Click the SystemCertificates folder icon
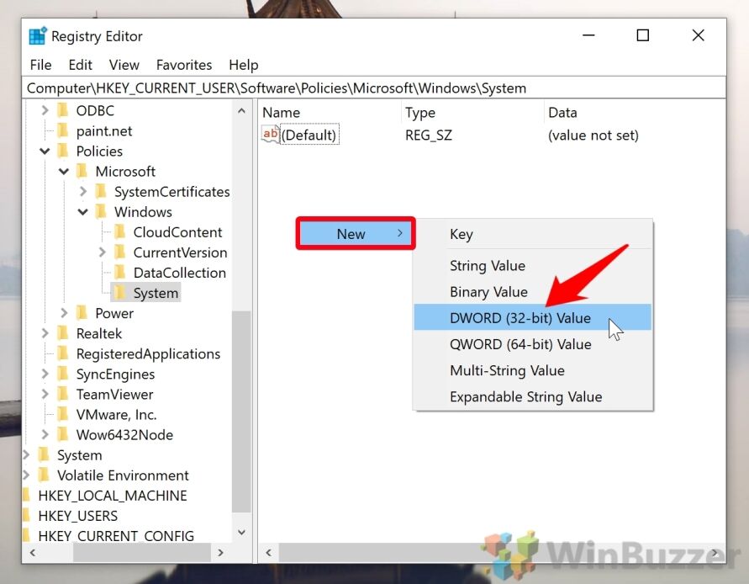The width and height of the screenshot is (749, 584). point(101,191)
